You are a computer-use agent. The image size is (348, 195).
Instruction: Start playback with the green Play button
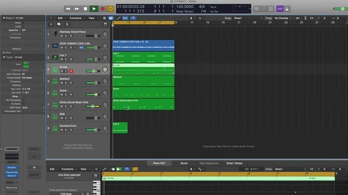(x=94, y=9)
